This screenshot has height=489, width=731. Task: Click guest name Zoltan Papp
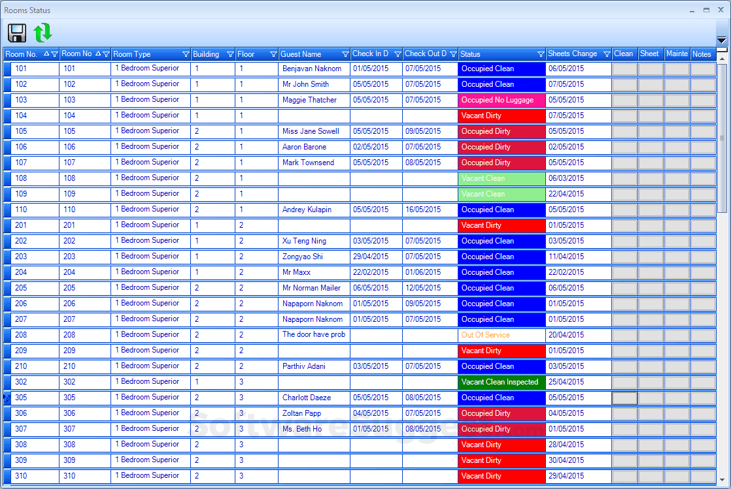point(301,413)
